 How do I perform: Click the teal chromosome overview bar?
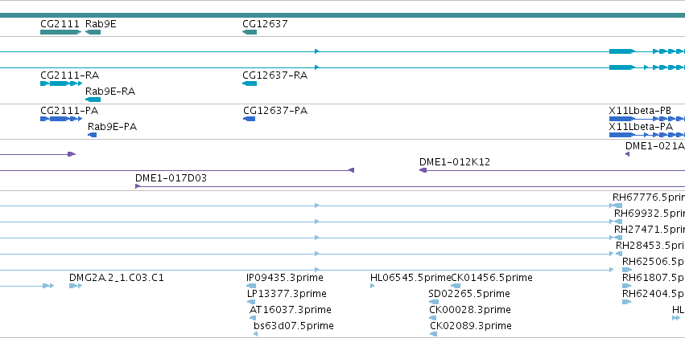click(343, 16)
